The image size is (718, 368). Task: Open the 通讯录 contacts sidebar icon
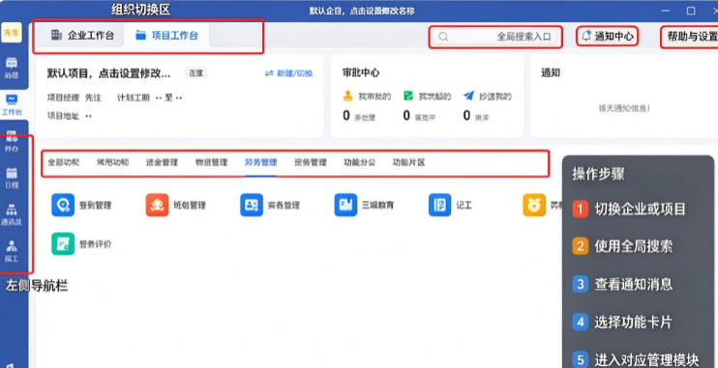(12, 214)
